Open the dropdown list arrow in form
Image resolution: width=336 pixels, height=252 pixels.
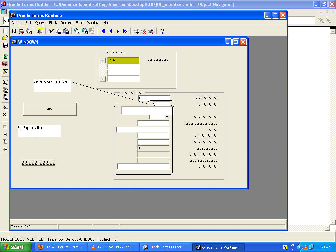pyautogui.click(x=167, y=117)
